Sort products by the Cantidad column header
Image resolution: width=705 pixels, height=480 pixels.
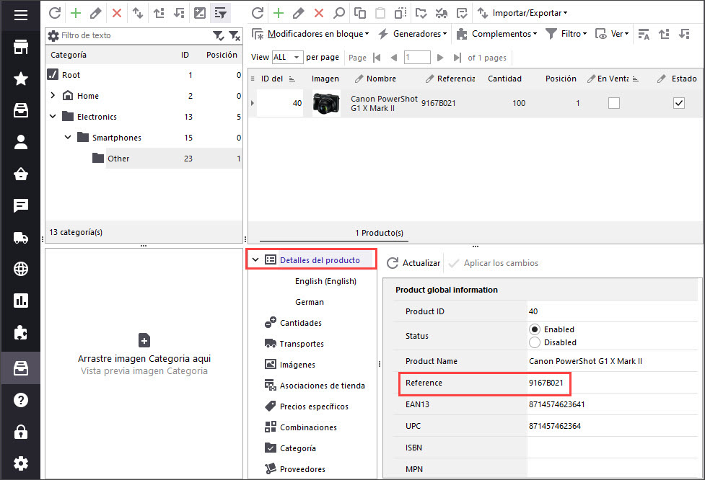pyautogui.click(x=504, y=79)
